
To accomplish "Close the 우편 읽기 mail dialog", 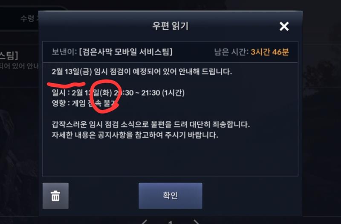I will click(284, 26).
